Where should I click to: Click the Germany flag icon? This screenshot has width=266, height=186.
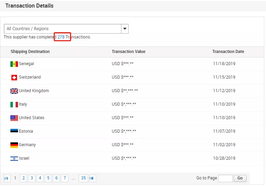click(14, 145)
